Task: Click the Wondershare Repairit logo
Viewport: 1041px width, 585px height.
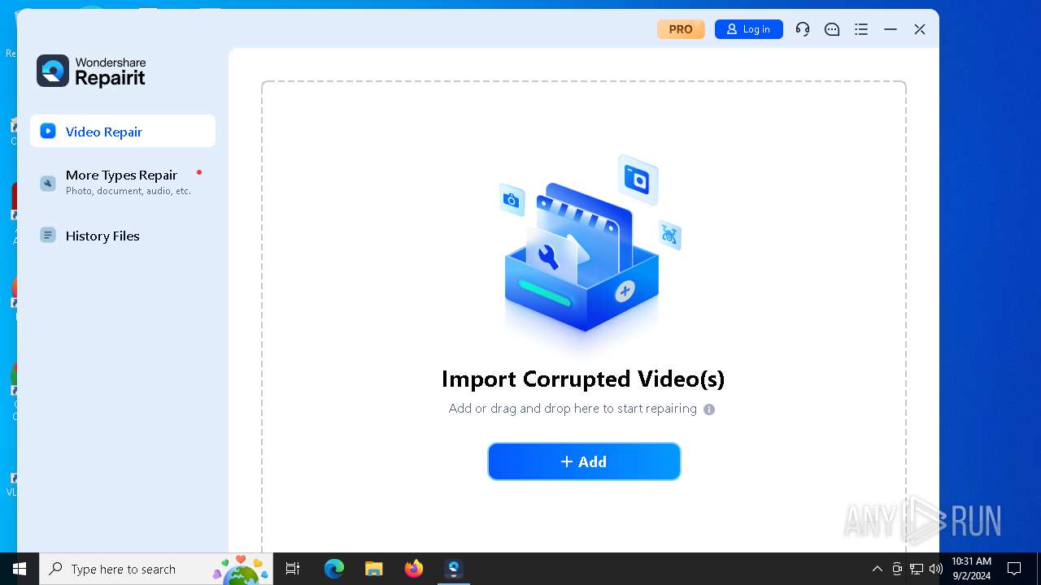Action: [91, 71]
